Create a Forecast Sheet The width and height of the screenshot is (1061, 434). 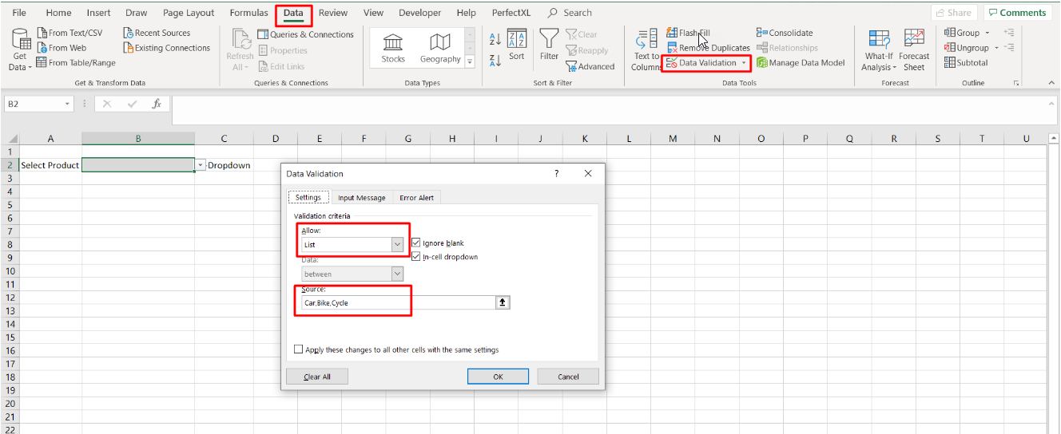pyautogui.click(x=914, y=50)
